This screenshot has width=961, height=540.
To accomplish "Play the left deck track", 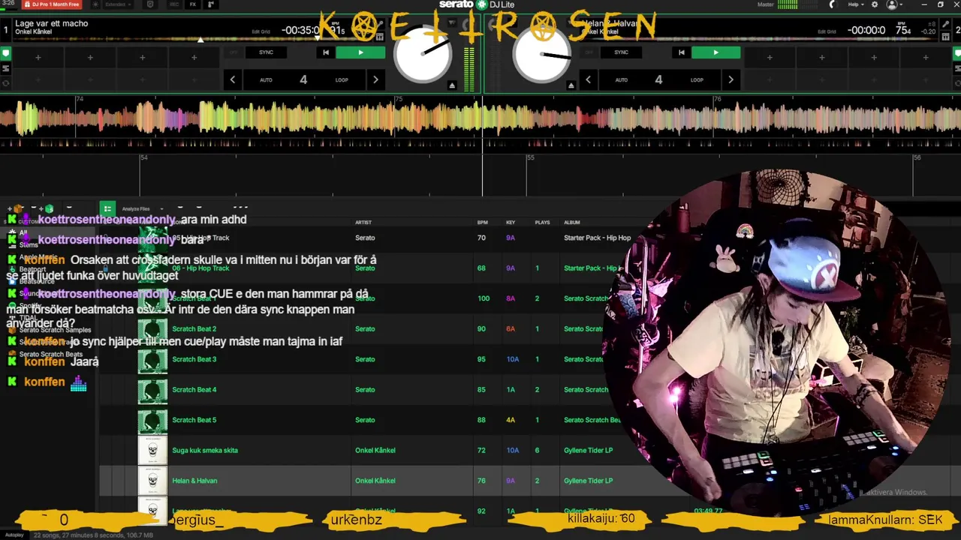I will pos(360,52).
